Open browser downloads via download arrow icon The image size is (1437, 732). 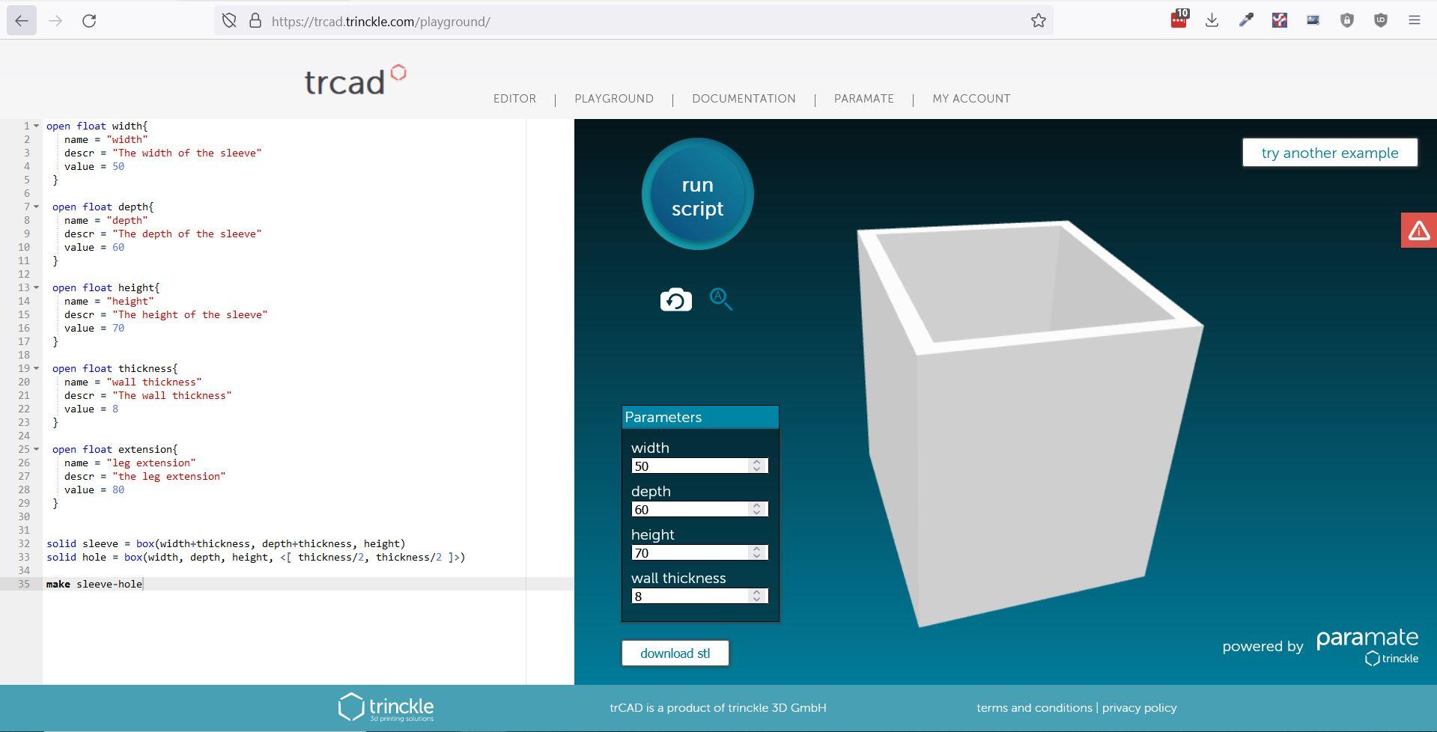[x=1212, y=20]
